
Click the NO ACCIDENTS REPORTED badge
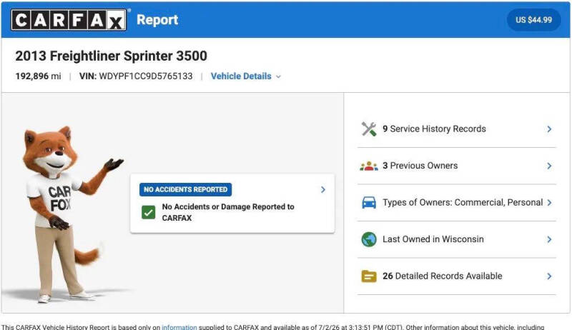tap(185, 189)
